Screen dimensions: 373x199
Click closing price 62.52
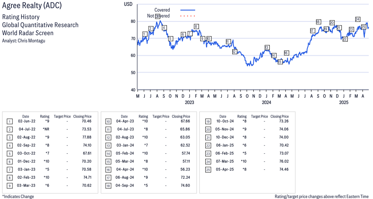click(x=186, y=145)
